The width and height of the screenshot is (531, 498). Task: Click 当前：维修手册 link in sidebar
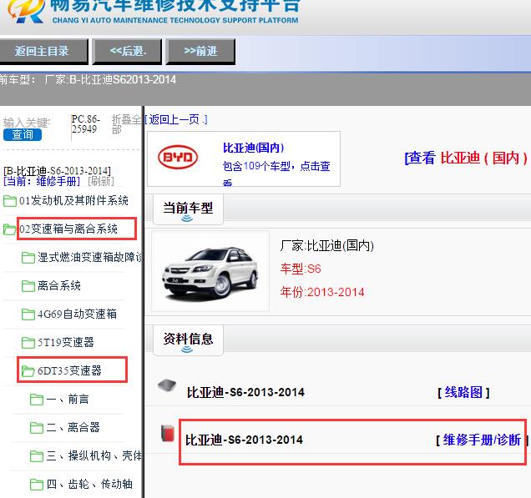42,181
